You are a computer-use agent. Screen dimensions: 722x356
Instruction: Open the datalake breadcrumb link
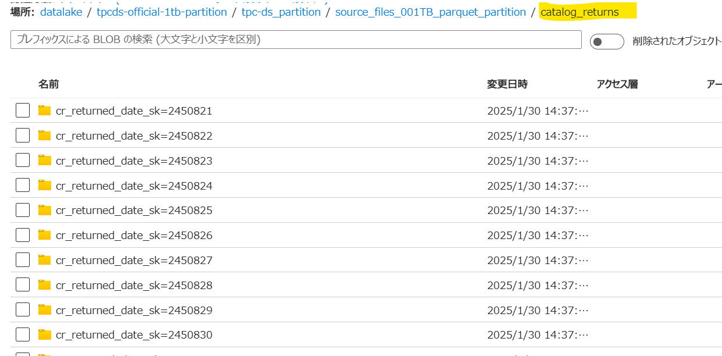61,12
